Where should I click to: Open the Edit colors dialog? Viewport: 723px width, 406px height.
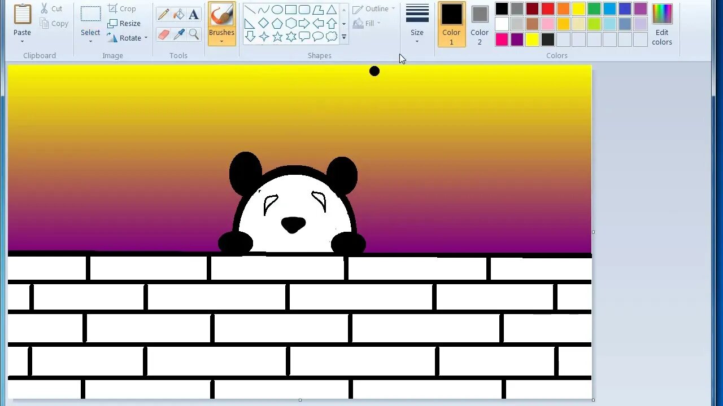click(x=662, y=24)
